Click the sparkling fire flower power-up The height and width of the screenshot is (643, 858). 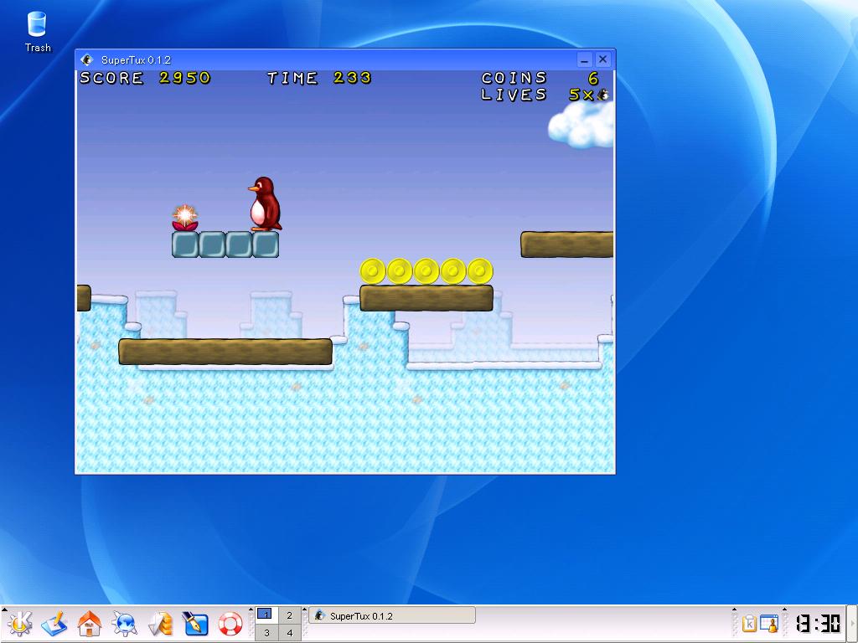[x=185, y=218]
